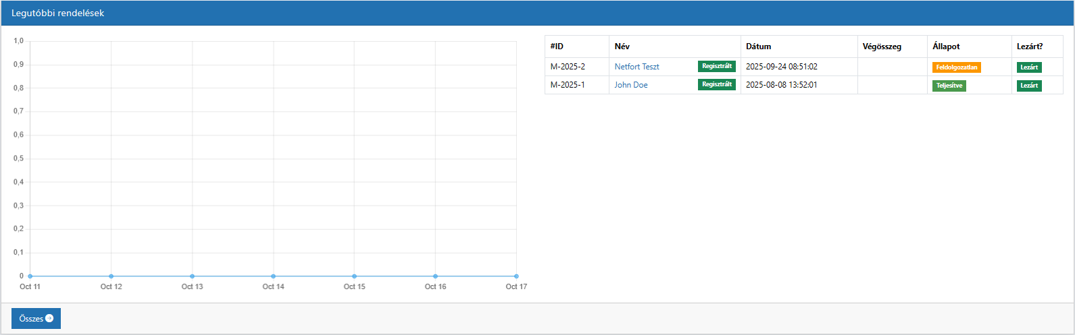Screen dimensions: 1075x335
Task: Click Regisztrált badge in Netfort Teszt row
Action: [x=716, y=66]
